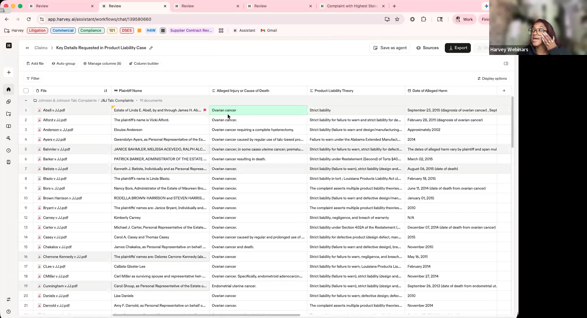Image resolution: width=587 pixels, height=318 pixels.
Task: Click the vertical scrollbar beside the table
Action: click(x=512, y=122)
